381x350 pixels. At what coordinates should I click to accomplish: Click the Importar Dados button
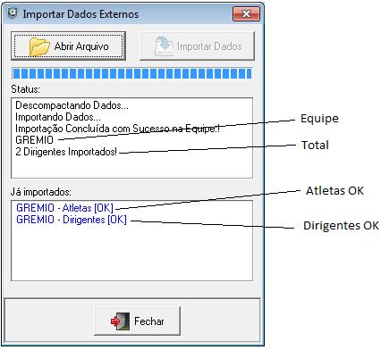pos(197,46)
